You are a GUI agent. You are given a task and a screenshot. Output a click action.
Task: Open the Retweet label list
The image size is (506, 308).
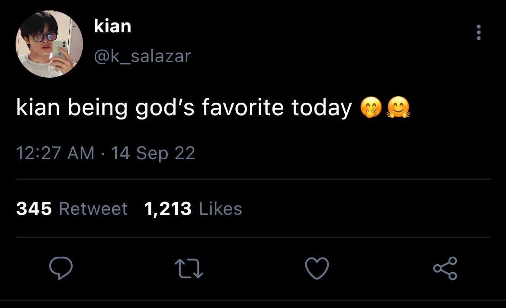tap(93, 208)
